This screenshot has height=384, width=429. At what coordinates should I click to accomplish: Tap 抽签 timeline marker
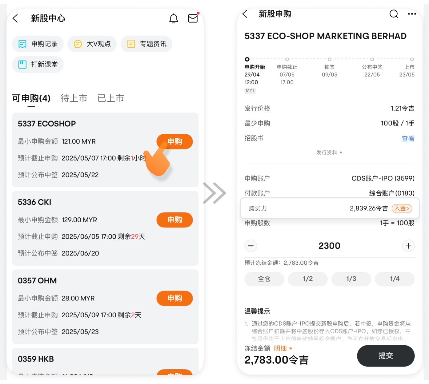tap(330, 59)
